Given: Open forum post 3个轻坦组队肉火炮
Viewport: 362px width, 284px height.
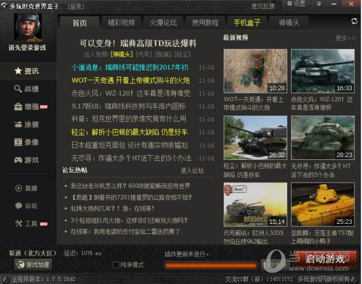Looking at the screenshot, I should 129,221.
